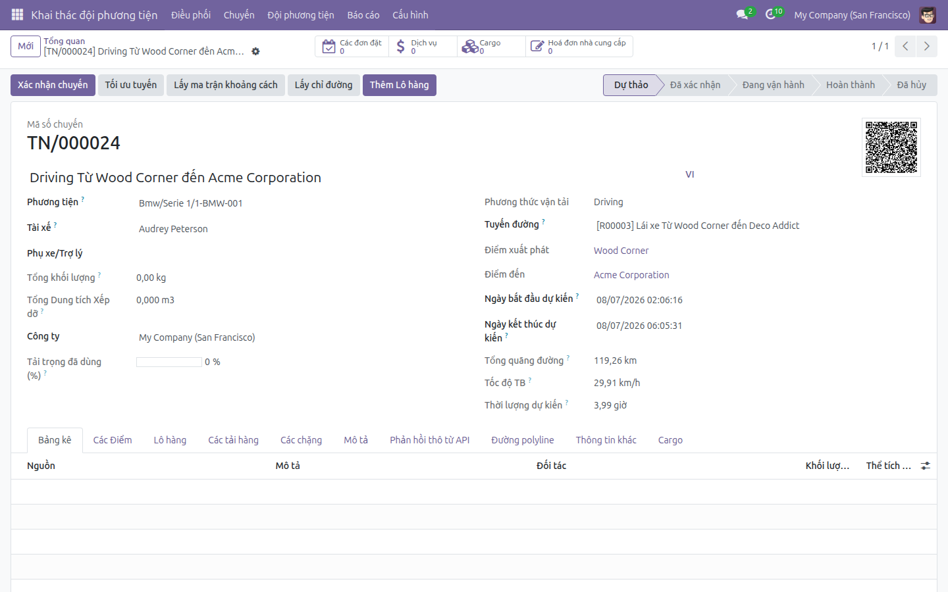Open Cấu hình menu
The image size is (948, 592).
(410, 14)
